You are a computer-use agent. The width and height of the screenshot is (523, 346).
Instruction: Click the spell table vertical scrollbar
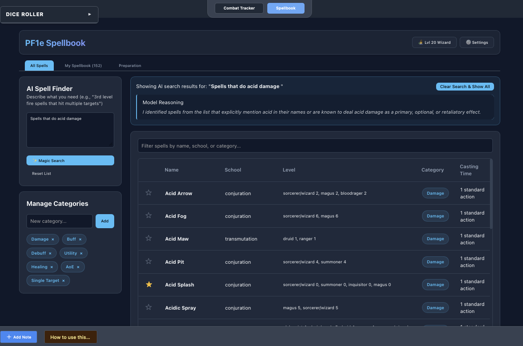click(491, 193)
